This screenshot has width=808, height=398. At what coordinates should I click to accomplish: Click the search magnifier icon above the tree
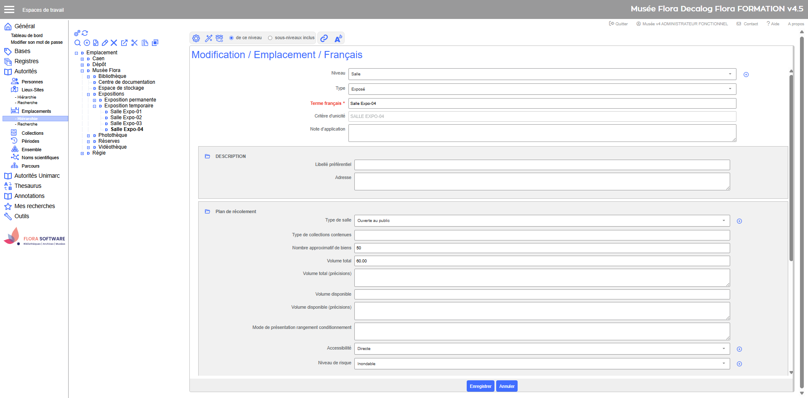[77, 43]
